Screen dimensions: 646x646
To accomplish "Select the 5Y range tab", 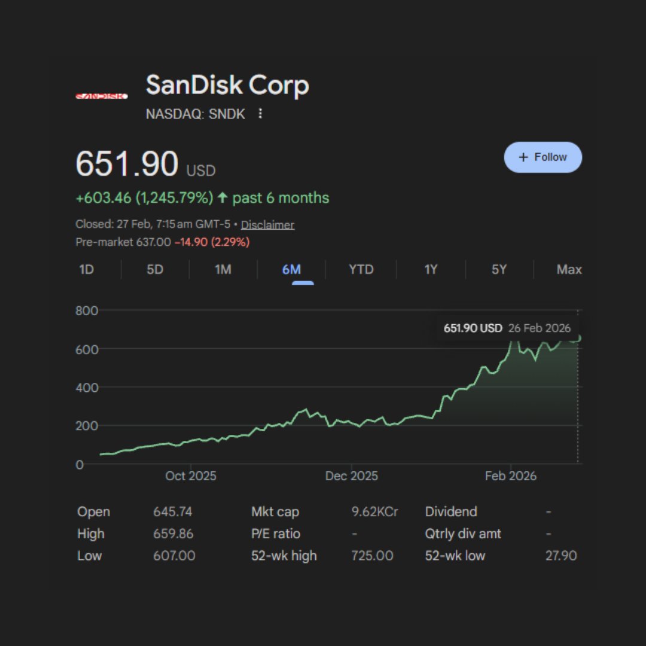I will point(499,270).
